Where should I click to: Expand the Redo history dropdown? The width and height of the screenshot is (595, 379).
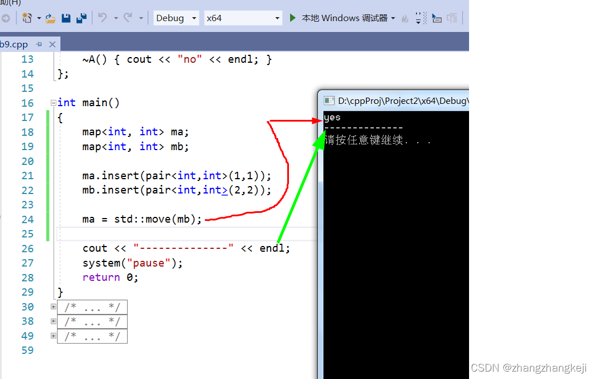tap(141, 18)
